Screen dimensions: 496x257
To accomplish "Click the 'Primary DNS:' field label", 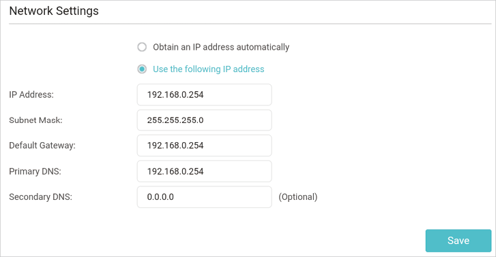I will click(35, 171).
